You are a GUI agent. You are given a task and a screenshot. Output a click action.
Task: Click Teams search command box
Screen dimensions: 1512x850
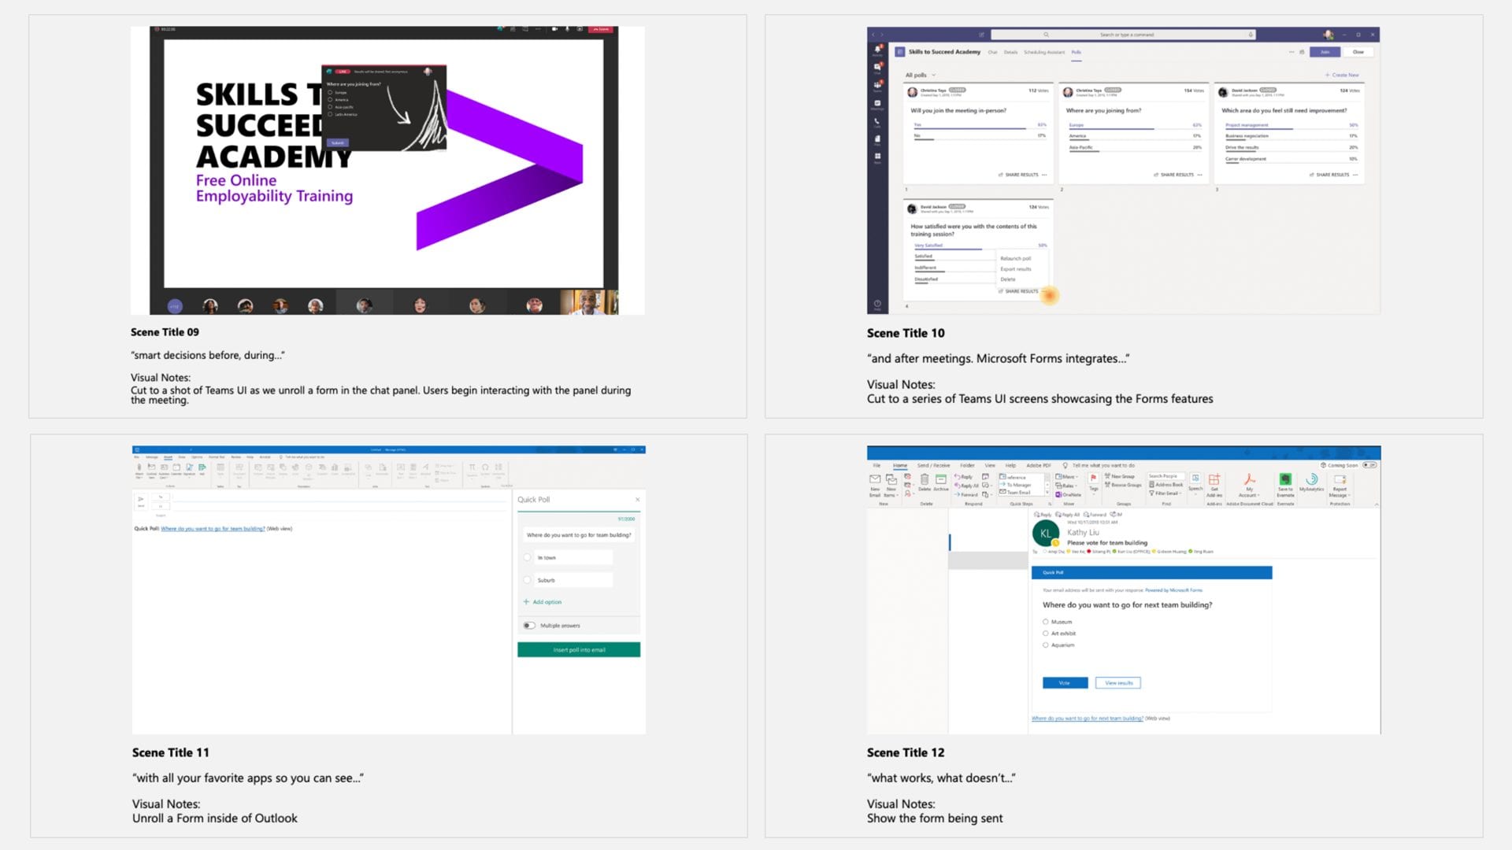click(x=1123, y=35)
